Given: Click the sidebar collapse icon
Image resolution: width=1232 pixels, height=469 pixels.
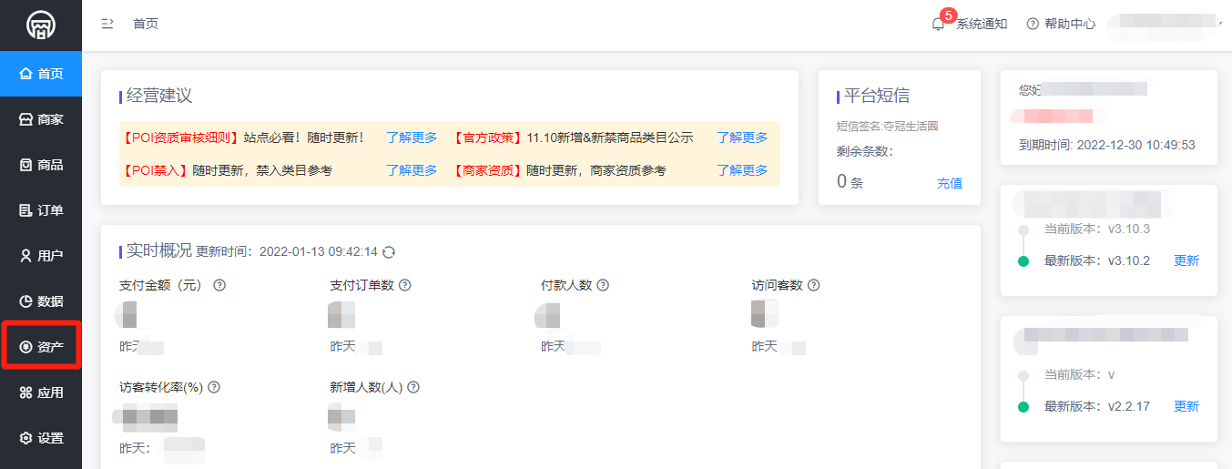Looking at the screenshot, I should pyautogui.click(x=107, y=24).
